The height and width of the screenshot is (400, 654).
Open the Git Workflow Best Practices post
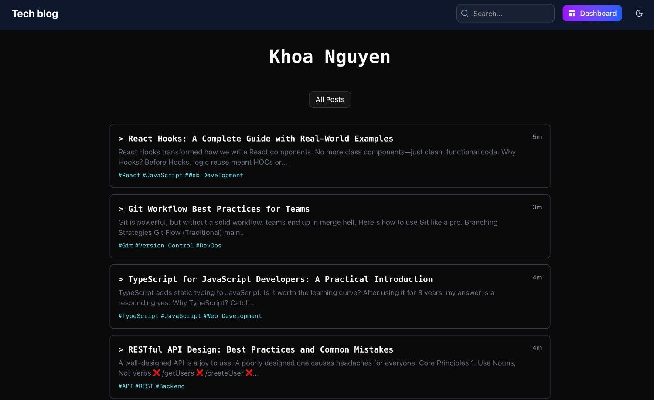click(214, 209)
